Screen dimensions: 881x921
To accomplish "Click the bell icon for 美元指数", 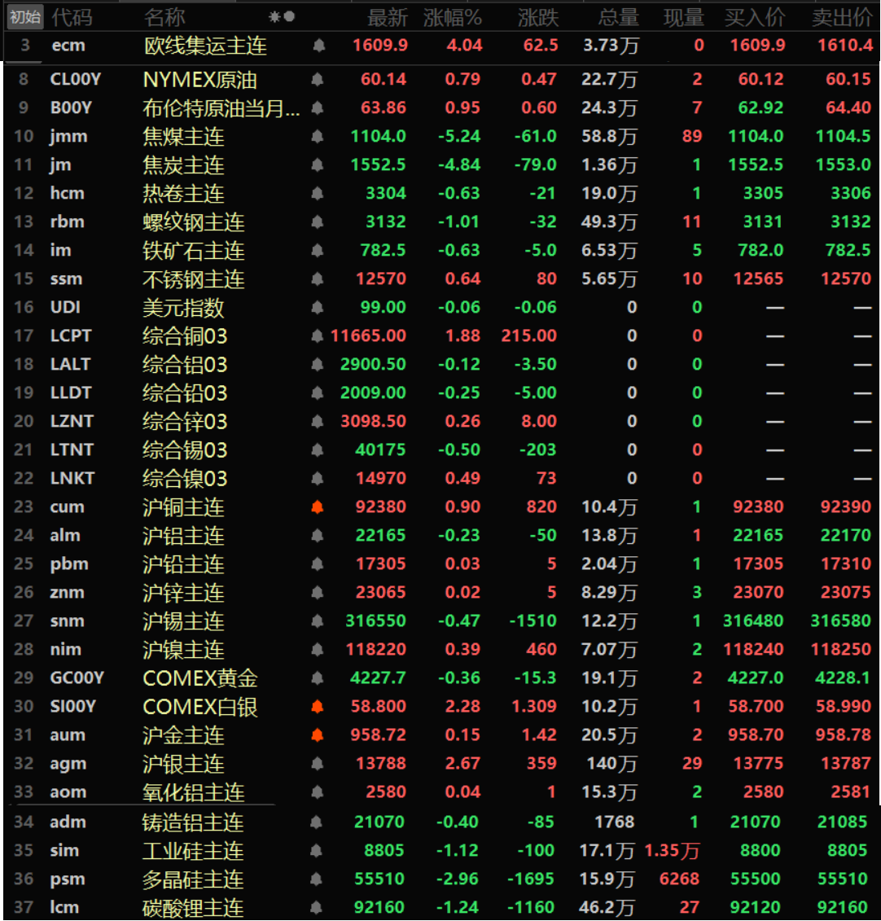I will [318, 307].
